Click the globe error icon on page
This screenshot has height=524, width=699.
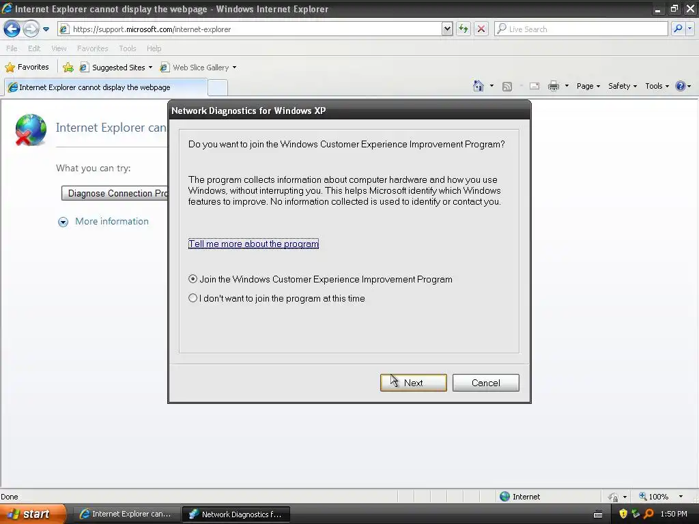30,130
